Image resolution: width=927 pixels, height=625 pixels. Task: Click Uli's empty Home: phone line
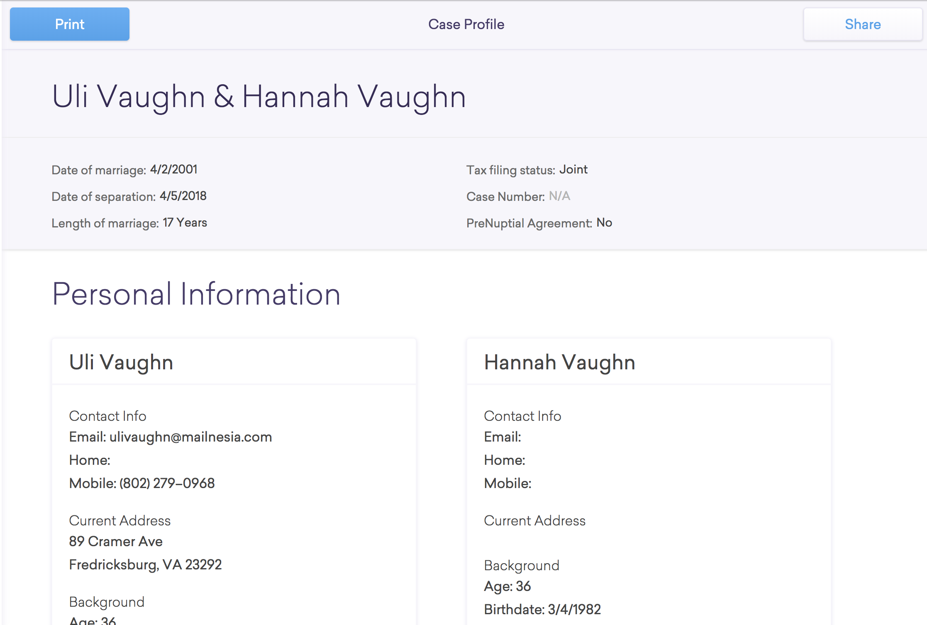pyautogui.click(x=90, y=460)
